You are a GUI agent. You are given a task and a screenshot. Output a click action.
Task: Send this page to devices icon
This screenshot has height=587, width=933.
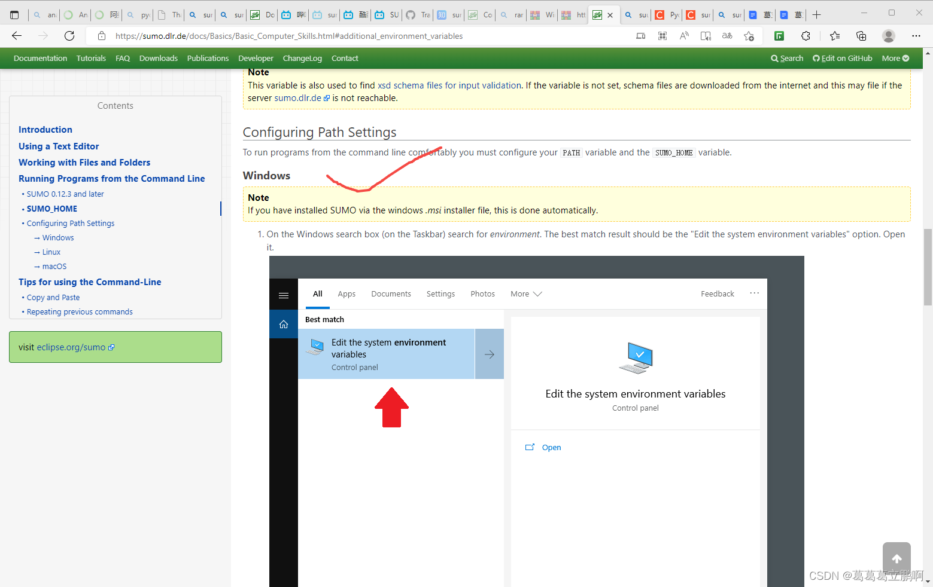pos(640,36)
